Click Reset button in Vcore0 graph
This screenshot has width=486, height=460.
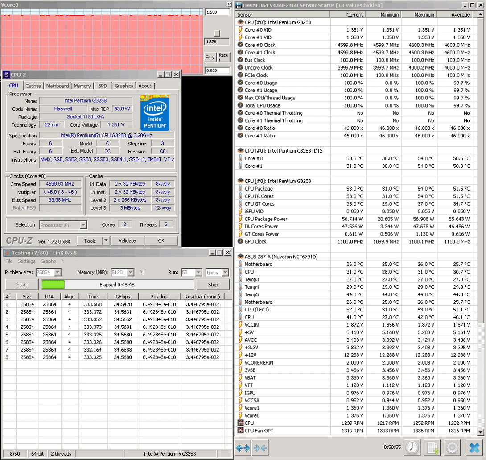[x=223, y=57]
